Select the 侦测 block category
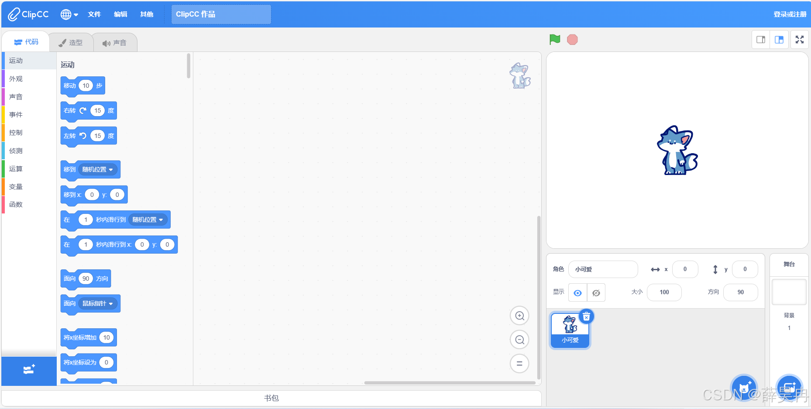811x409 pixels. 29,151
